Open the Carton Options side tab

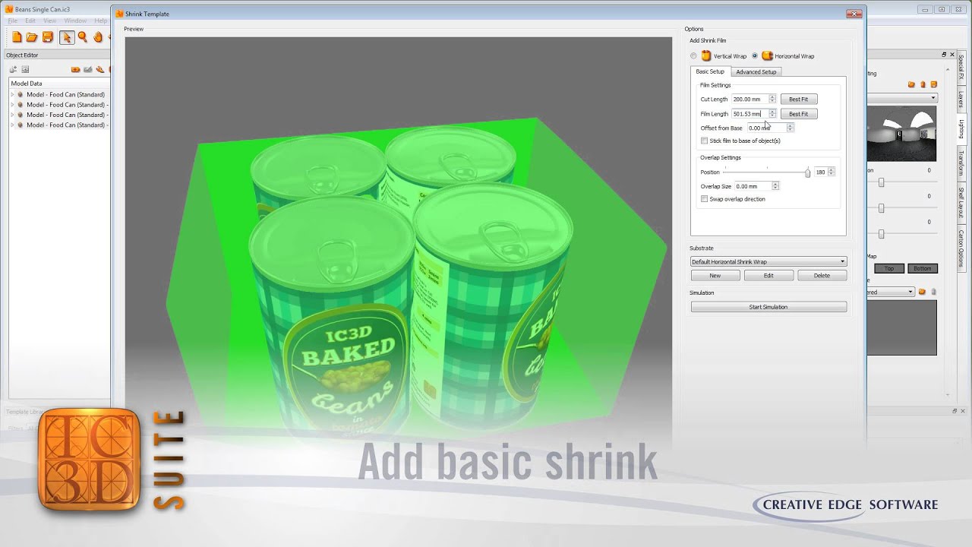click(x=961, y=248)
